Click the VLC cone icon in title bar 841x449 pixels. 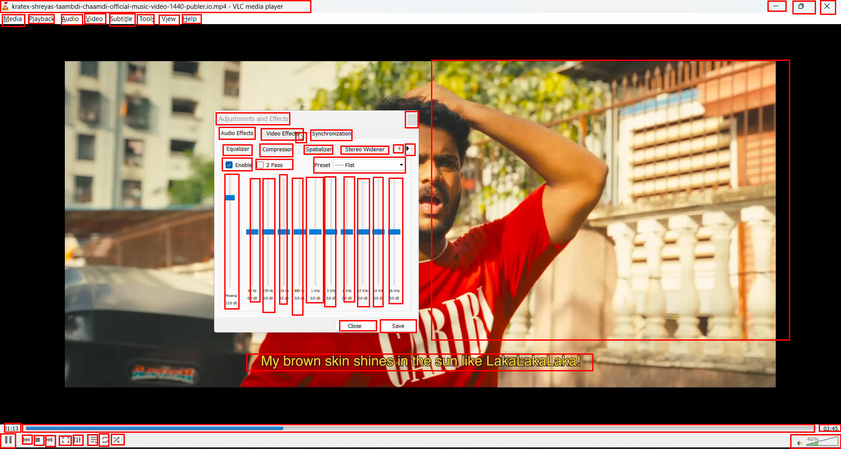point(5,7)
